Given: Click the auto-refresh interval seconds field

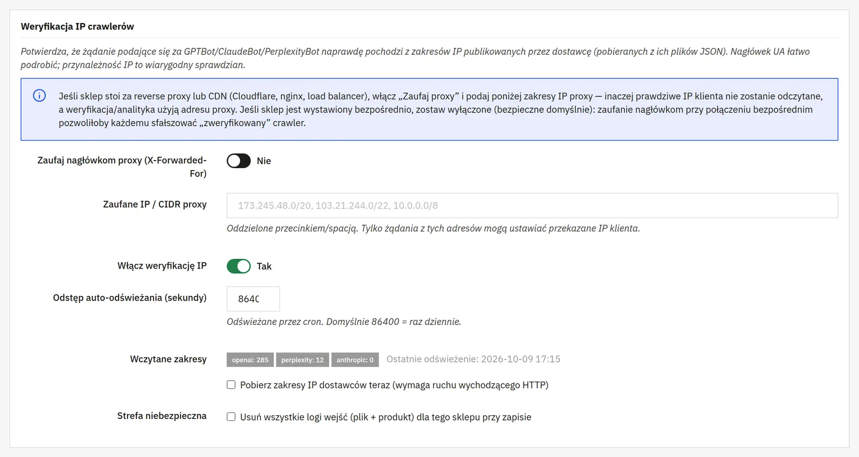Looking at the screenshot, I should pyautogui.click(x=253, y=299).
